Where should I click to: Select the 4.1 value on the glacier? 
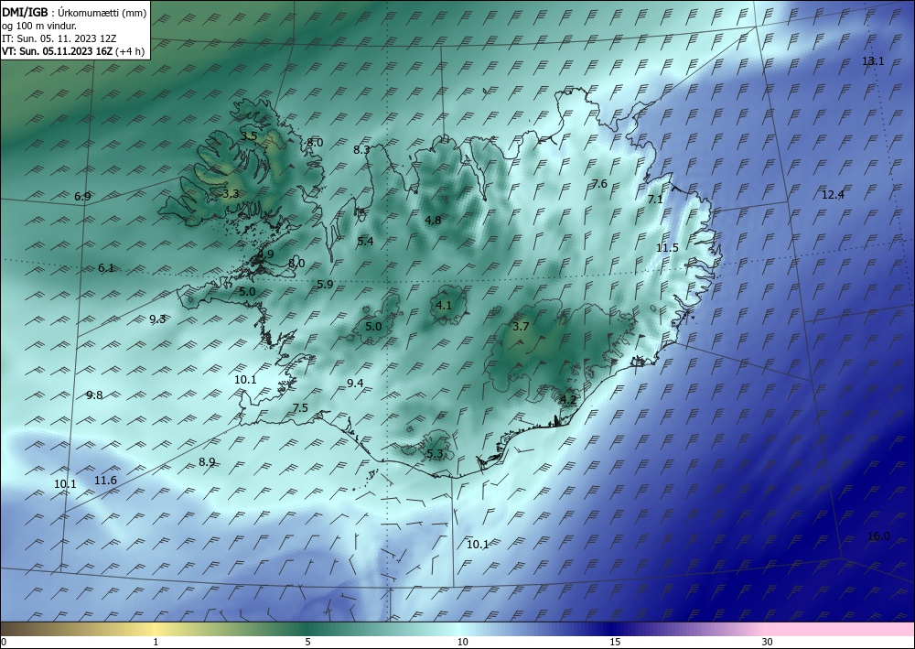(444, 305)
